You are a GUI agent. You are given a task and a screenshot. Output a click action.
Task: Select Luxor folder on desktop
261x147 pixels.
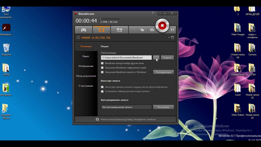tap(238, 90)
